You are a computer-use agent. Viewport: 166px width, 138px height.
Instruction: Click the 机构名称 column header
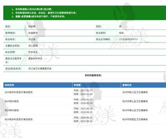click(10, 85)
